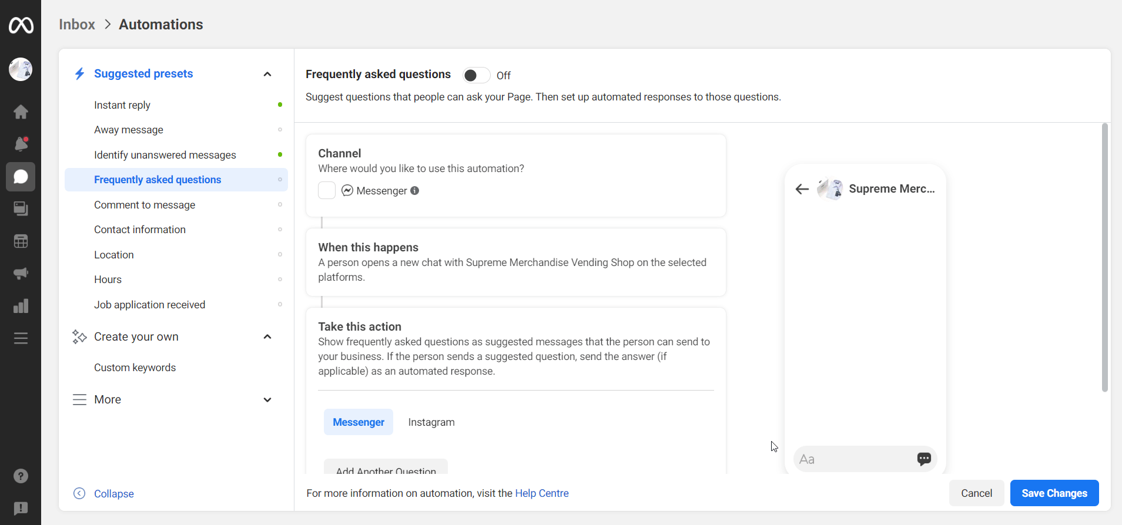This screenshot has width=1122, height=525.
Task: Open the Insights bar chart icon
Action: [21, 306]
